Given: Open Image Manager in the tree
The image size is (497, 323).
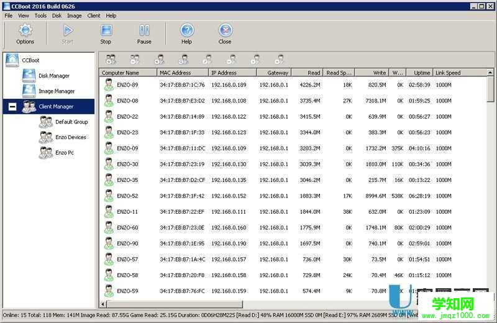Looking at the screenshot, I should point(57,91).
